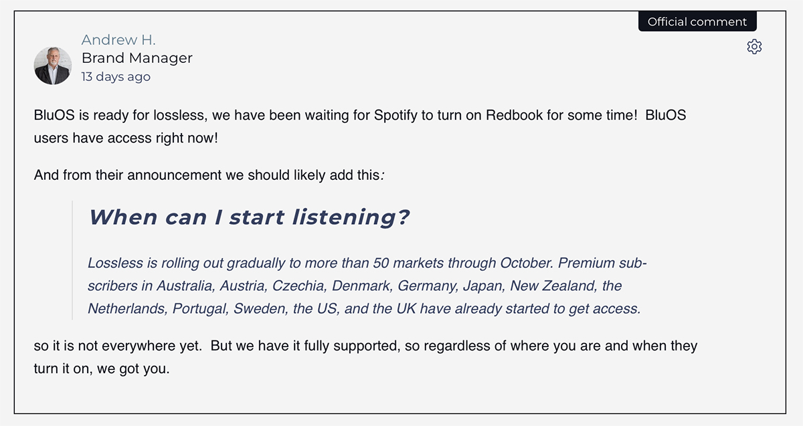Image resolution: width=803 pixels, height=426 pixels.
Task: Click the word Redbook in the comment
Action: 514,115
